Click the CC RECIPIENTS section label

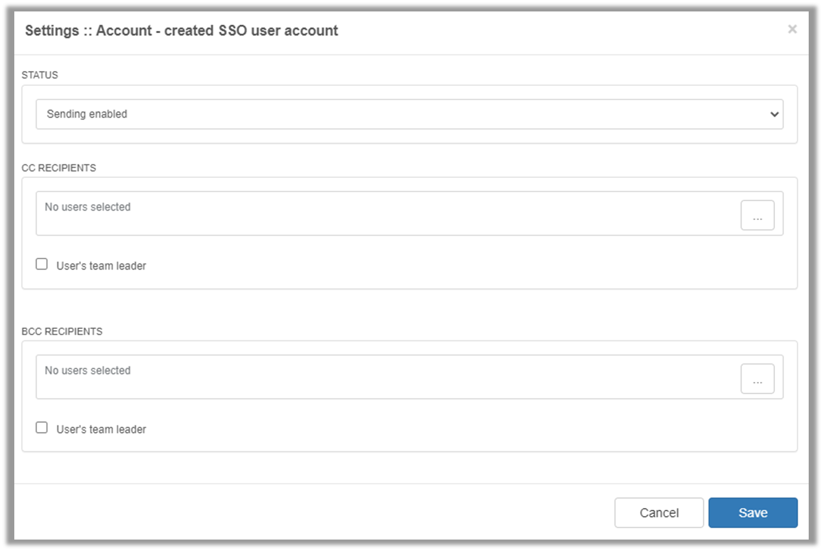click(x=59, y=168)
